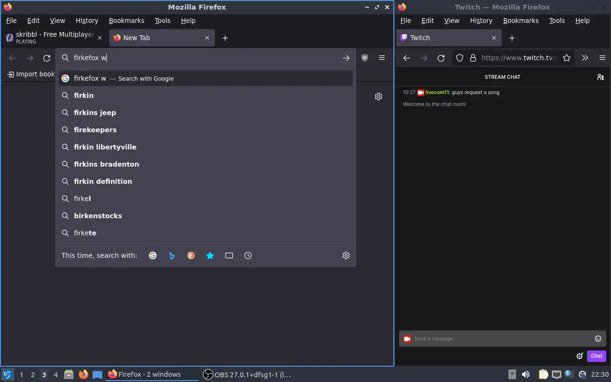Screen dimensions: 611x382
Task: Open the History menu in the left Firefox window
Action: pos(87,21)
